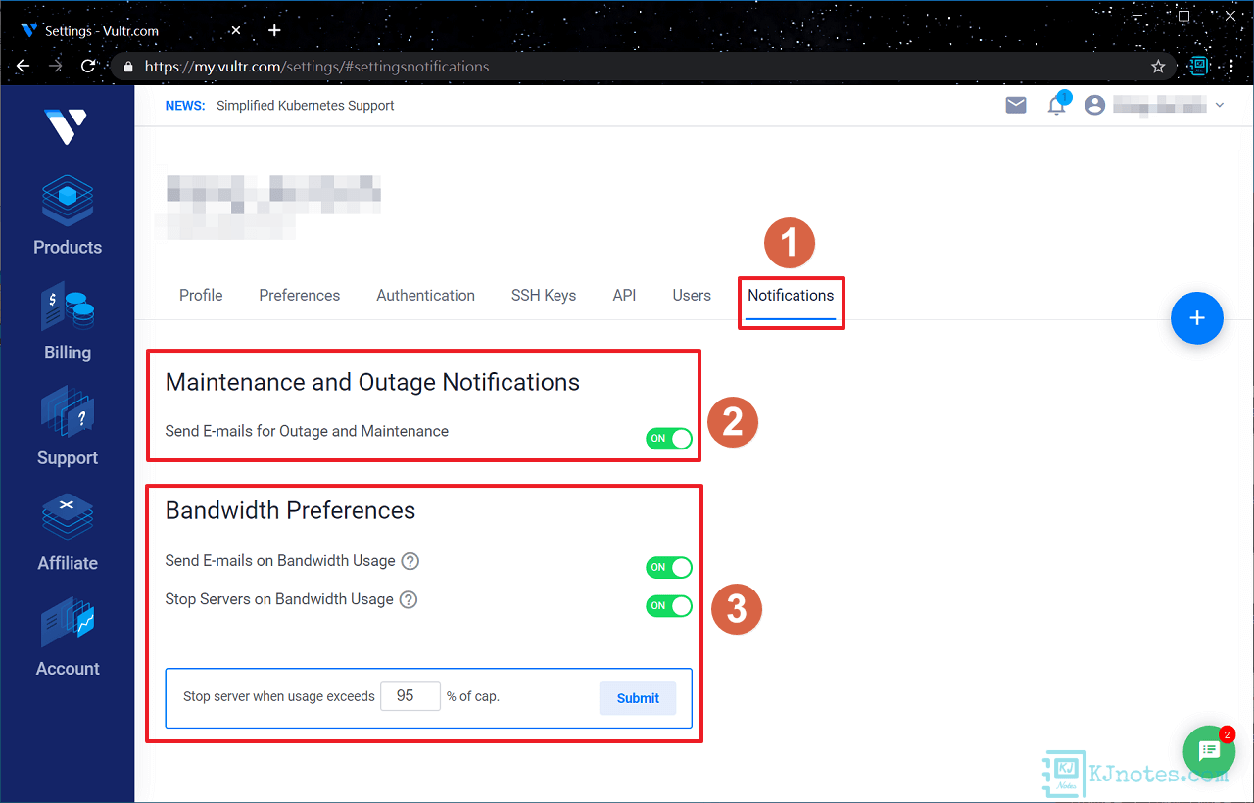Go back with browser back arrow

click(x=24, y=67)
